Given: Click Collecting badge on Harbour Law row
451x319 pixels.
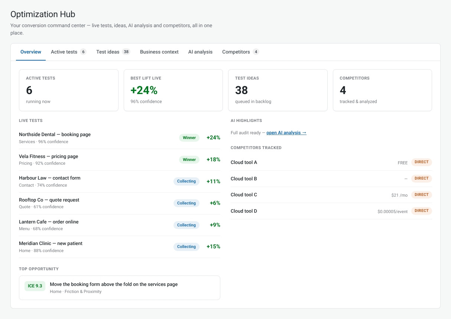Looking at the screenshot, I should click(186, 181).
